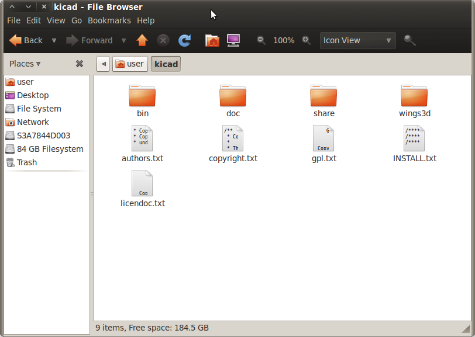This screenshot has width=475, height=337.
Task: Open the Edit menu
Action: 33,20
